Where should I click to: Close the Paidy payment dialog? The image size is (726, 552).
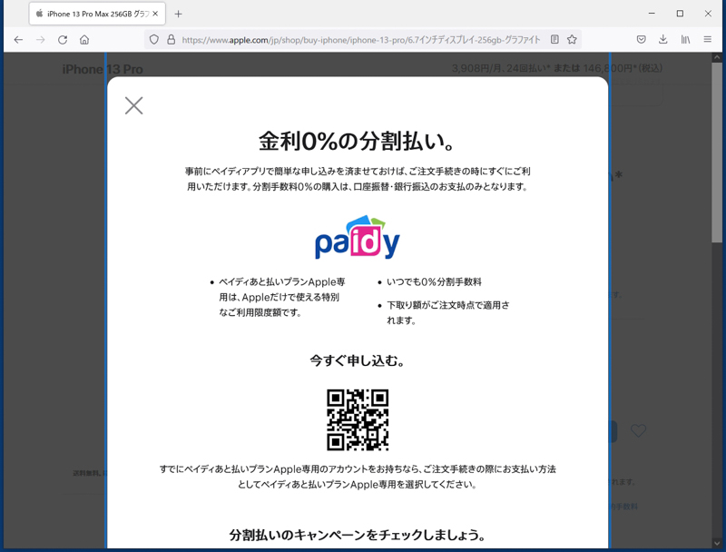133,105
